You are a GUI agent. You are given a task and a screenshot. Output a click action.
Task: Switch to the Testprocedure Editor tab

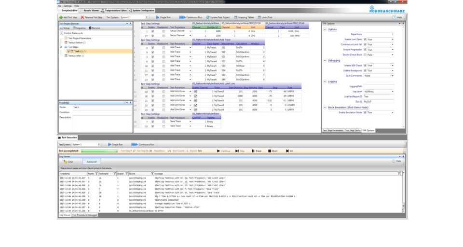[114, 11]
